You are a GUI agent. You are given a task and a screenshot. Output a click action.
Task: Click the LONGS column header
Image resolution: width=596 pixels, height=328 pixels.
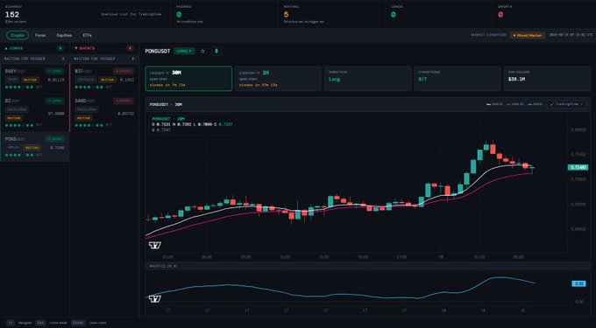pos(34,48)
